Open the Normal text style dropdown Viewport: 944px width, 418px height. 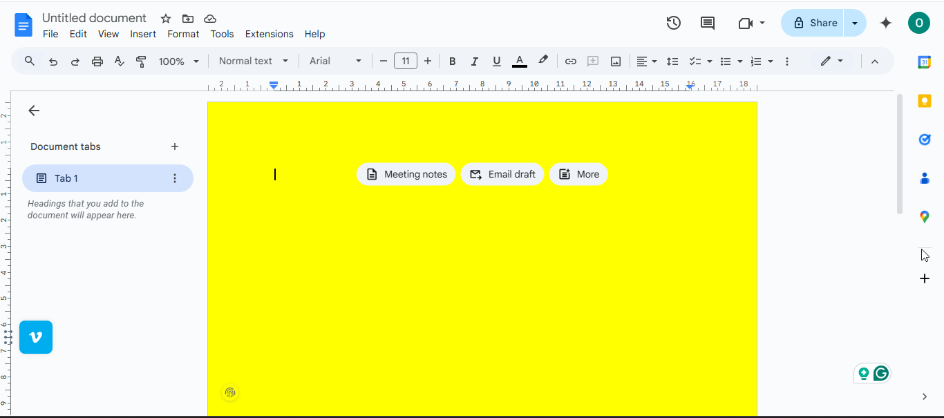(x=254, y=61)
